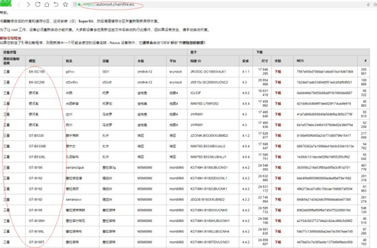Download the GT-I9195L root package
377x248 pixels.
click(278, 232)
